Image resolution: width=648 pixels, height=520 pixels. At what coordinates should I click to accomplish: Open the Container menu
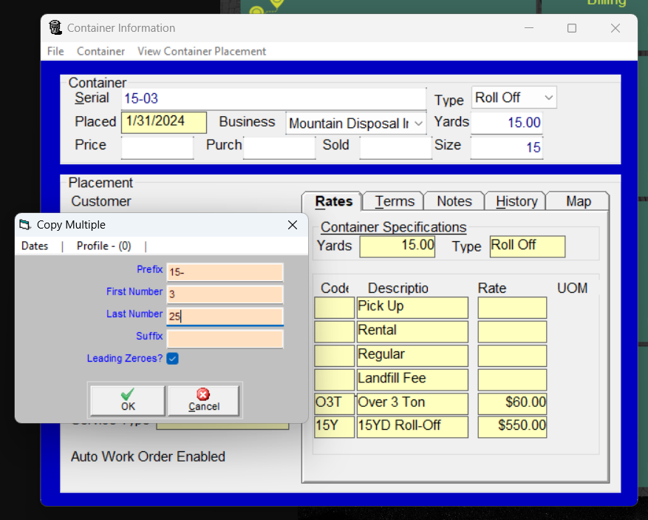(x=100, y=51)
